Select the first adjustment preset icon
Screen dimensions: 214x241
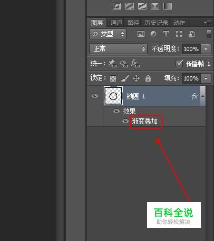coord(117,6)
